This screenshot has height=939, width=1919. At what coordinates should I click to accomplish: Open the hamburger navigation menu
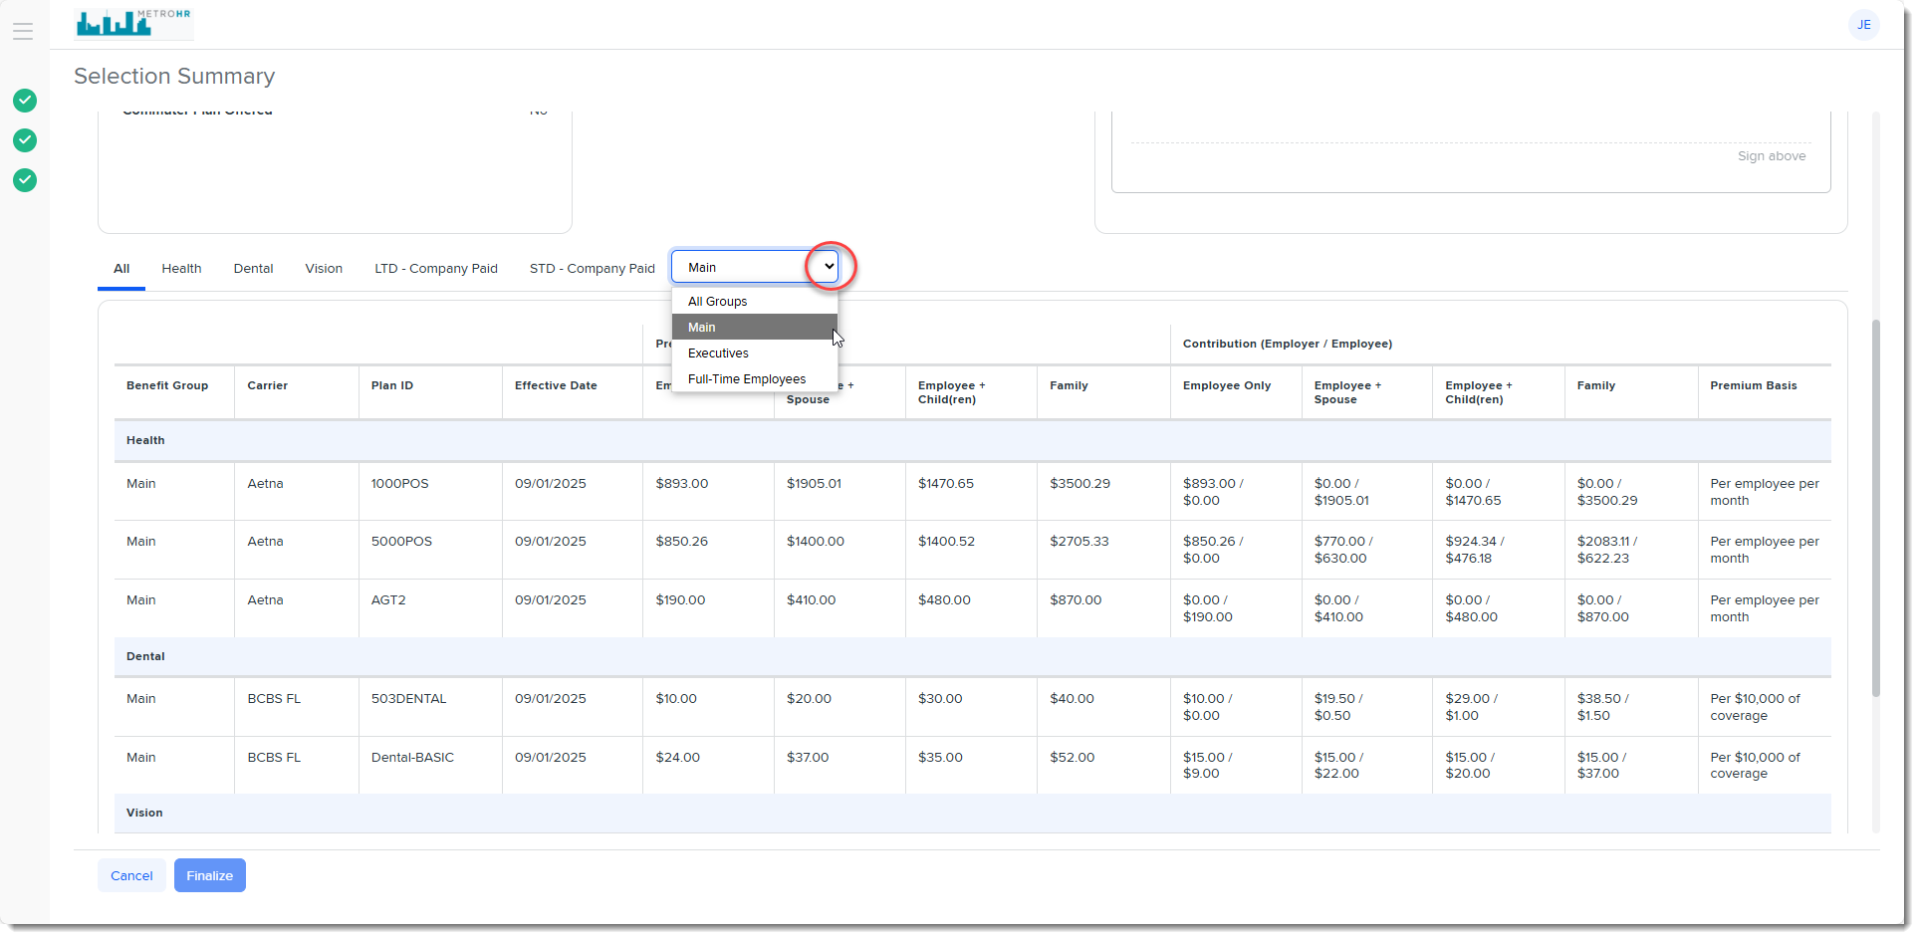tap(23, 31)
